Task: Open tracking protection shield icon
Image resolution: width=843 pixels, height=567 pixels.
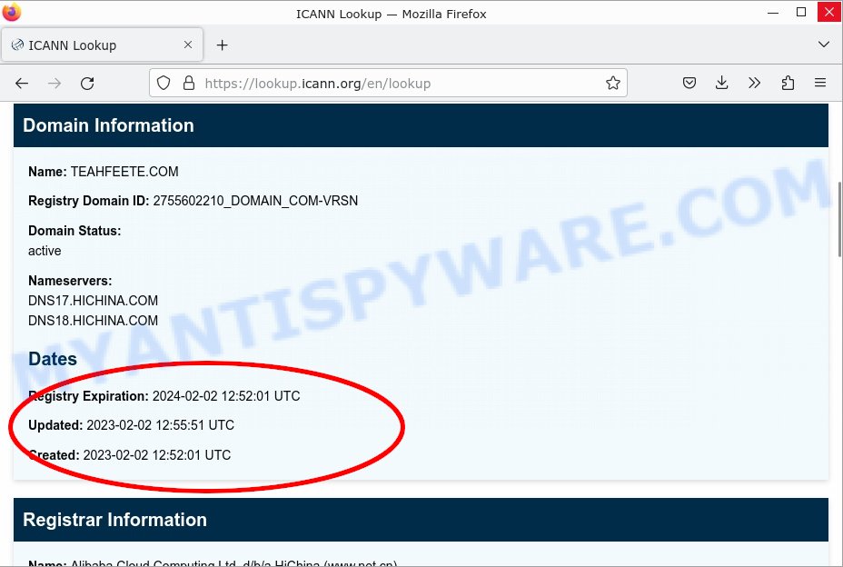Action: [164, 83]
